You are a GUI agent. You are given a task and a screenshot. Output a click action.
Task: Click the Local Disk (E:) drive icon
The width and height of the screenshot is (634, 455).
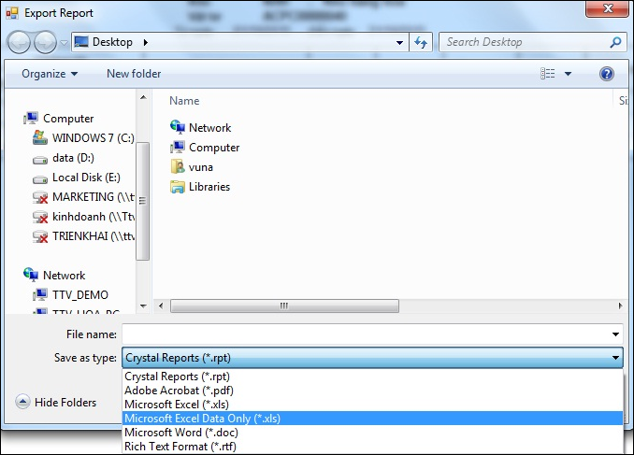click(40, 179)
